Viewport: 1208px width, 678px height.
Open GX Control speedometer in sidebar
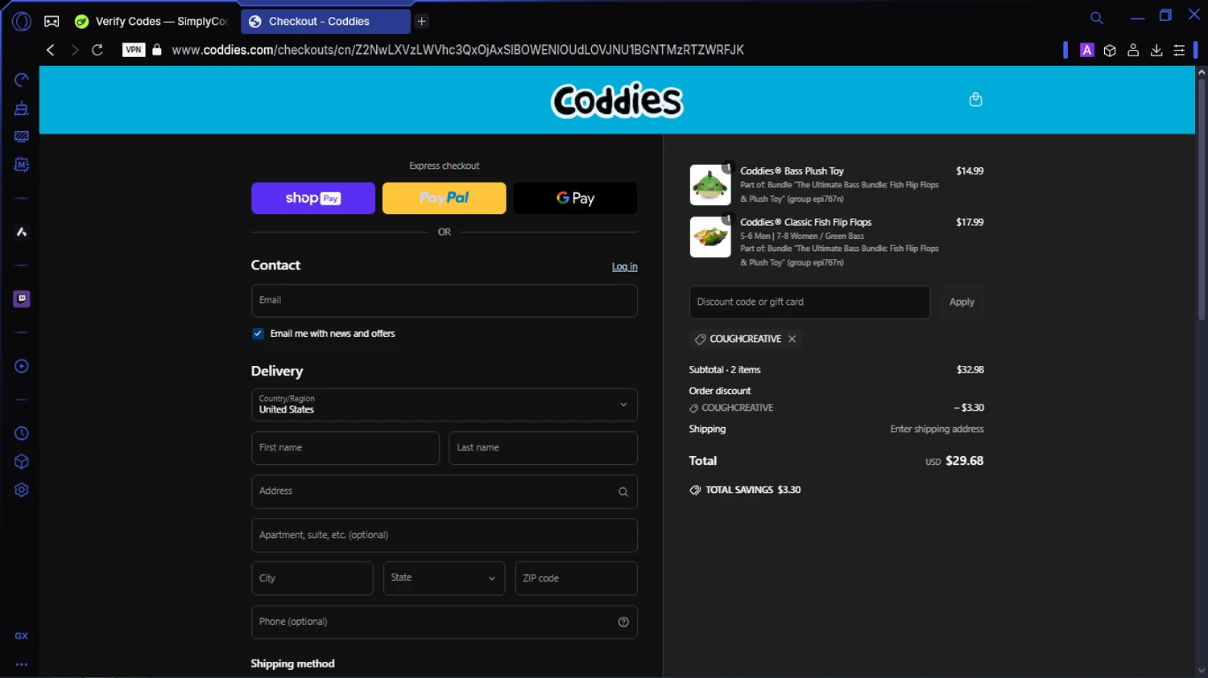22,80
